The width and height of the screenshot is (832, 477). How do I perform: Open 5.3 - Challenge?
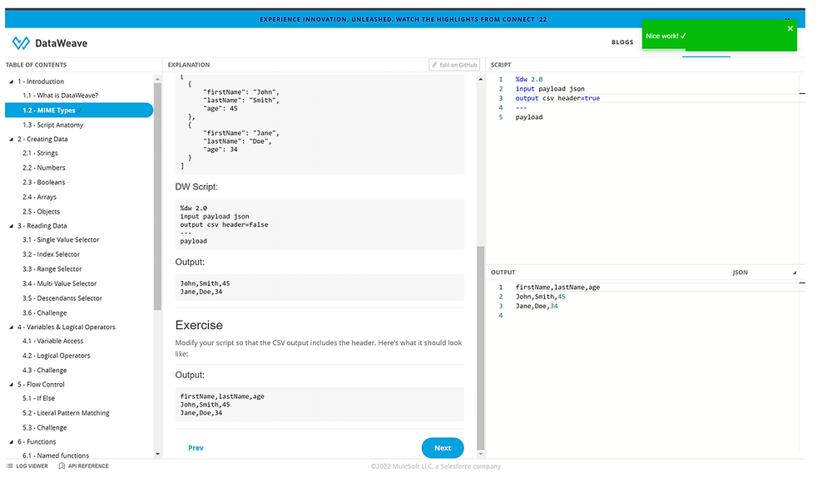(45, 428)
